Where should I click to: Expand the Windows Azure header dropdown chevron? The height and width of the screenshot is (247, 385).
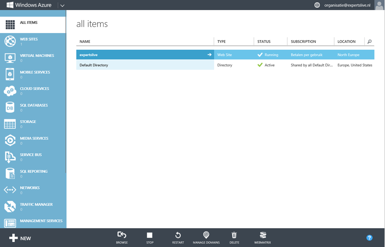pyautogui.click(x=62, y=6)
